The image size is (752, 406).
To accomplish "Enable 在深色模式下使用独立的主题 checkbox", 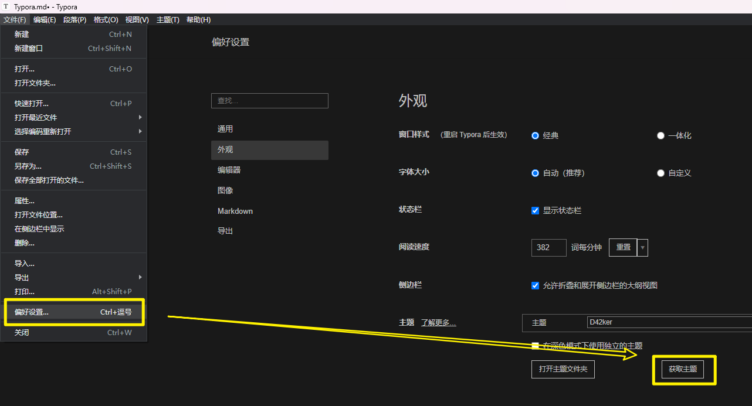I will click(535, 346).
